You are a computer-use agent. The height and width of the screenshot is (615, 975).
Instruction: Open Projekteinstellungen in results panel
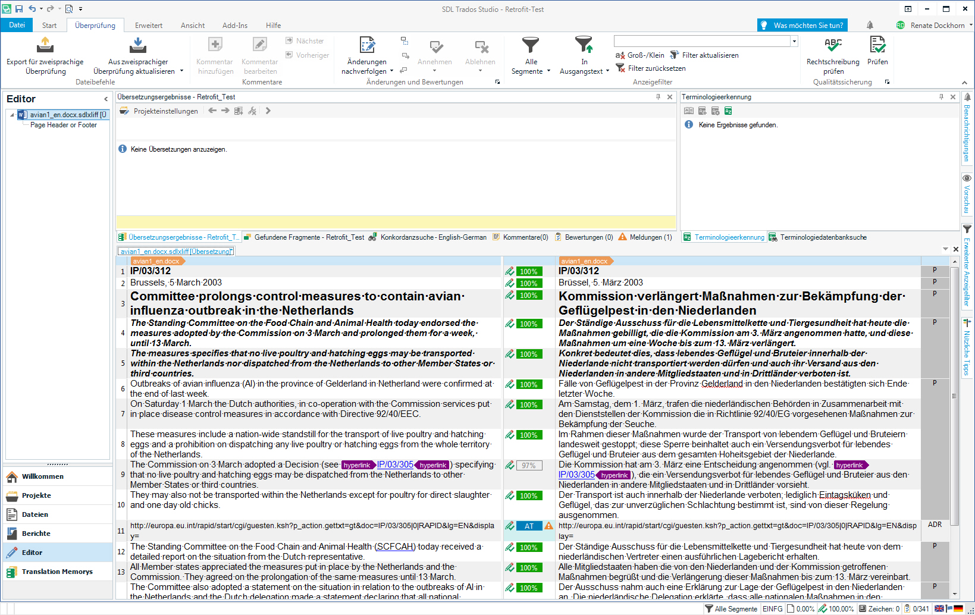click(x=159, y=111)
